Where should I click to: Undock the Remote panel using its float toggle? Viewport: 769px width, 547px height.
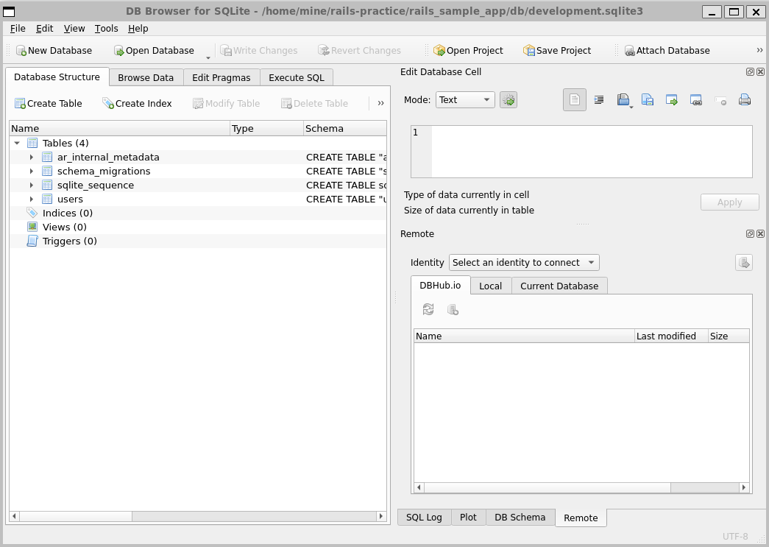tap(751, 233)
